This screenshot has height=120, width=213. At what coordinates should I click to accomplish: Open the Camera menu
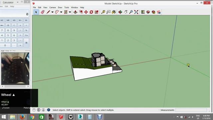[x=53, y=7]
